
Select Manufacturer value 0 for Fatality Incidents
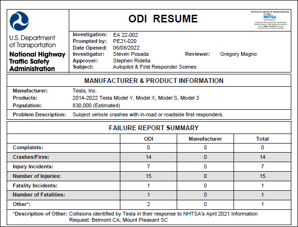tap(205, 186)
